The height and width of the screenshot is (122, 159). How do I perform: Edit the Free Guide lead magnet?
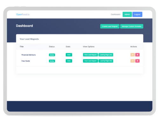(133, 61)
